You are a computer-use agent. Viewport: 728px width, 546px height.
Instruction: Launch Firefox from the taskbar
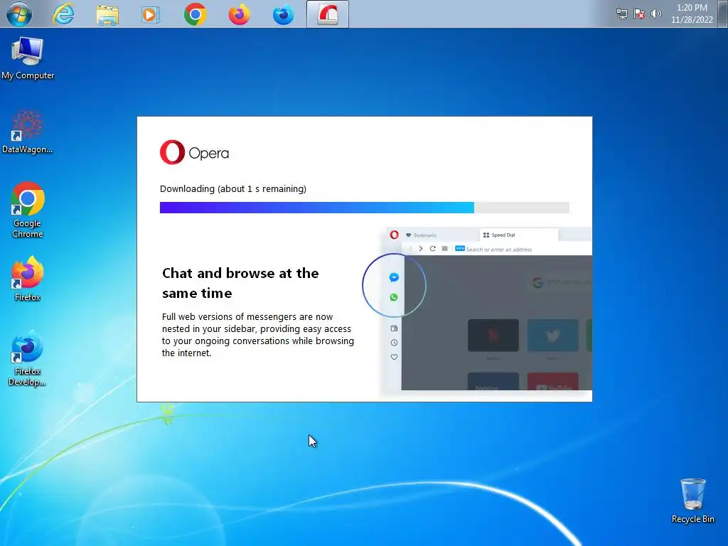(x=239, y=14)
